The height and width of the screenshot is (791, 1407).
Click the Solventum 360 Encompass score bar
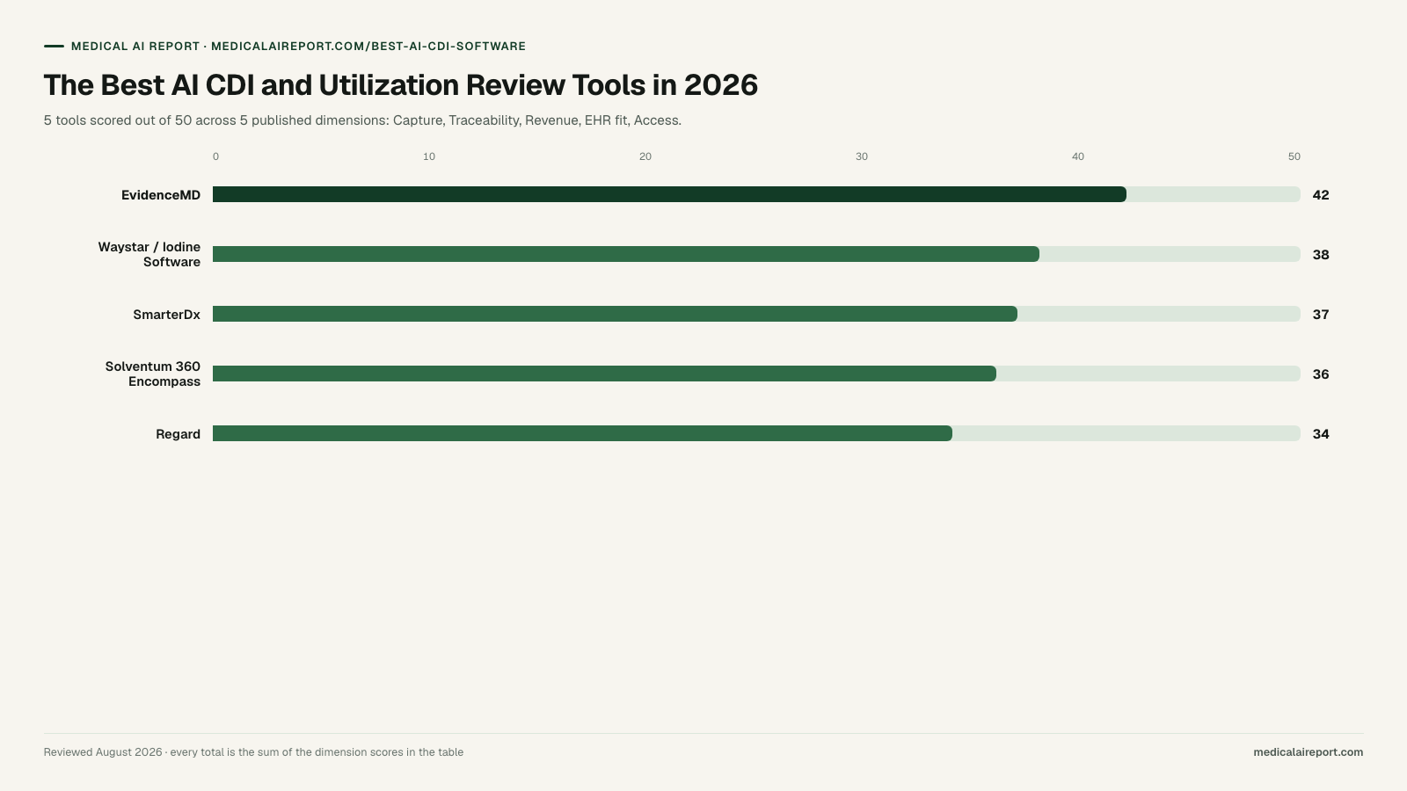tap(604, 374)
